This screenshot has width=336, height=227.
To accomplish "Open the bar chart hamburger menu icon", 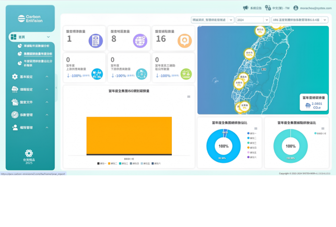I will [189, 97].
